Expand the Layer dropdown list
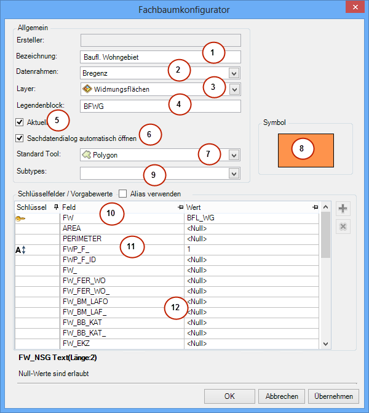 point(233,89)
